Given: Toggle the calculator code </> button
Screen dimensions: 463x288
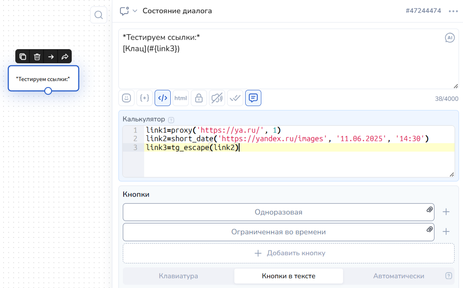Looking at the screenshot, I should (x=163, y=98).
